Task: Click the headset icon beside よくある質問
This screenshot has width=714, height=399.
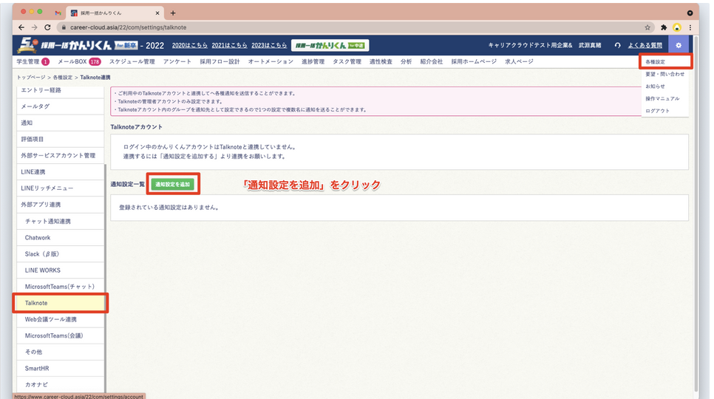Action: (617, 46)
